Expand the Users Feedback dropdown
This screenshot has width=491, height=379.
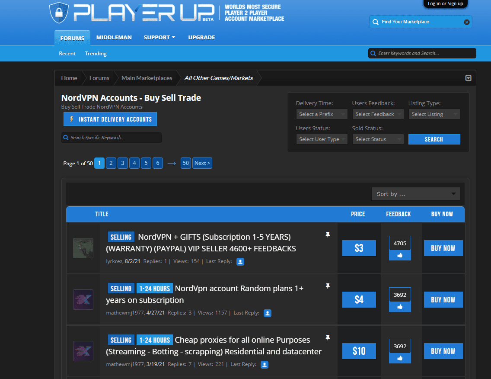378,114
